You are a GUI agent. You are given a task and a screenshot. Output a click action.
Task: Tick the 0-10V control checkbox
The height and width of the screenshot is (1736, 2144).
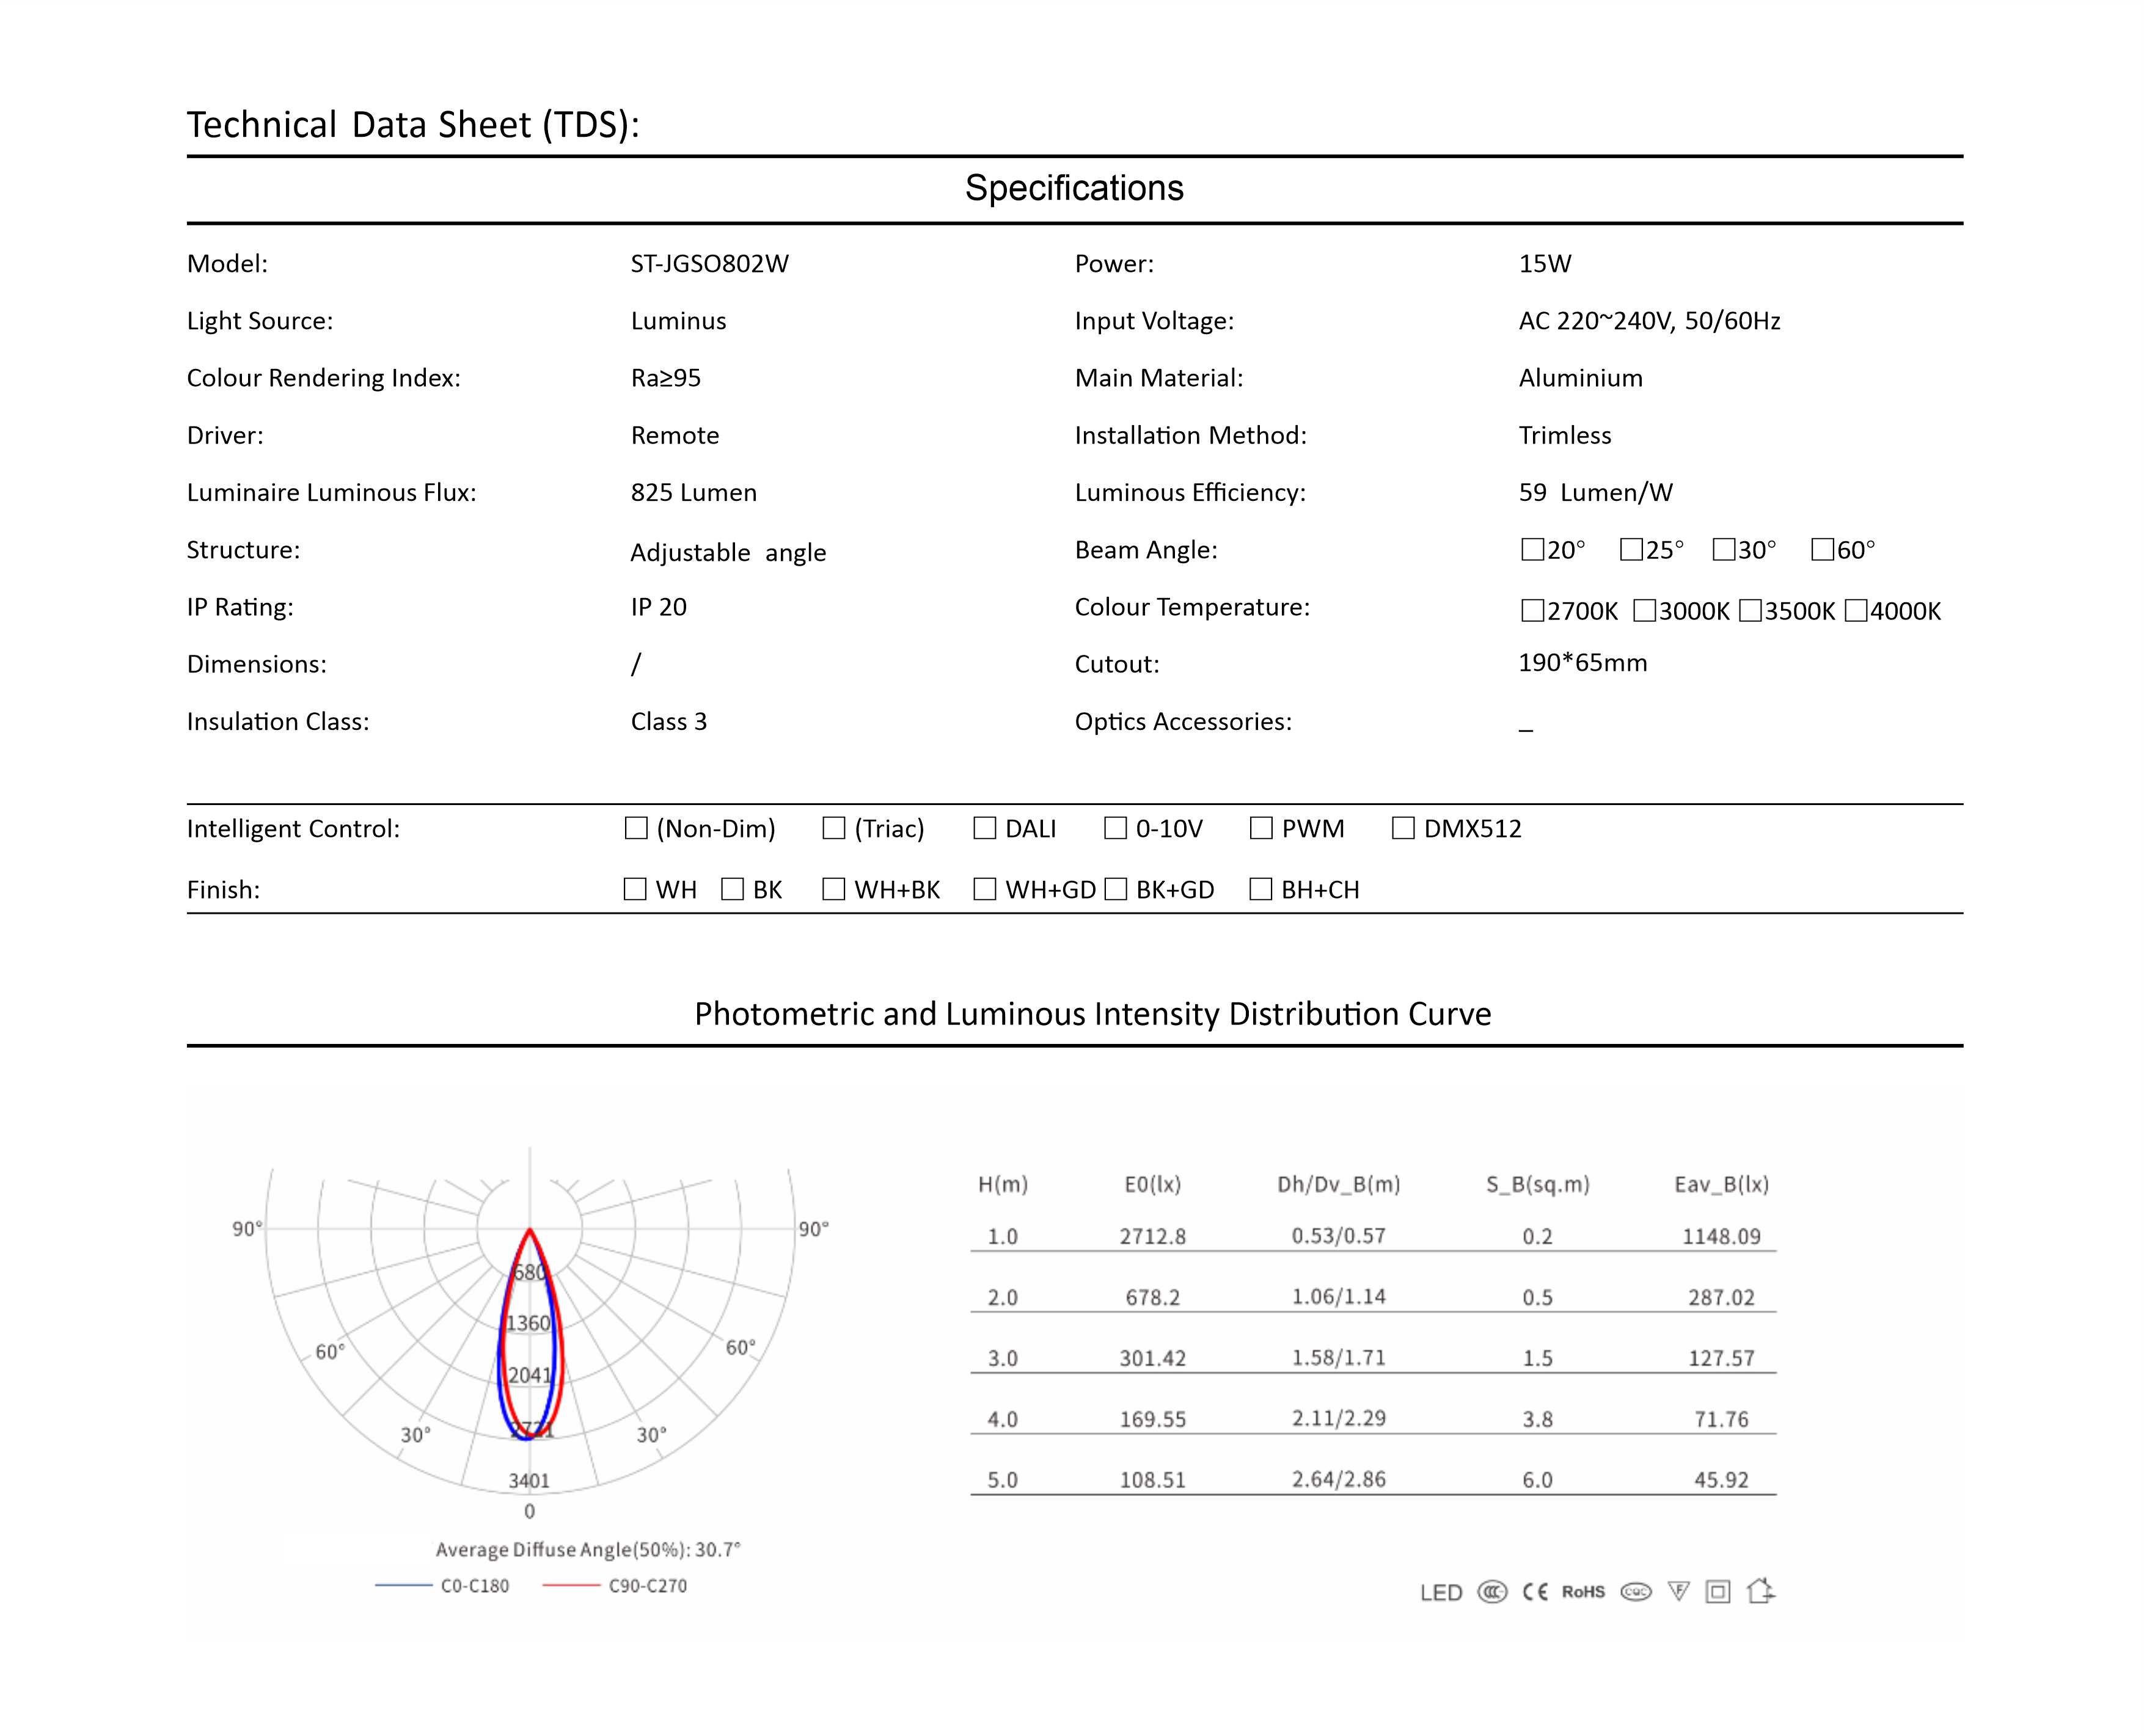[x=1116, y=828]
